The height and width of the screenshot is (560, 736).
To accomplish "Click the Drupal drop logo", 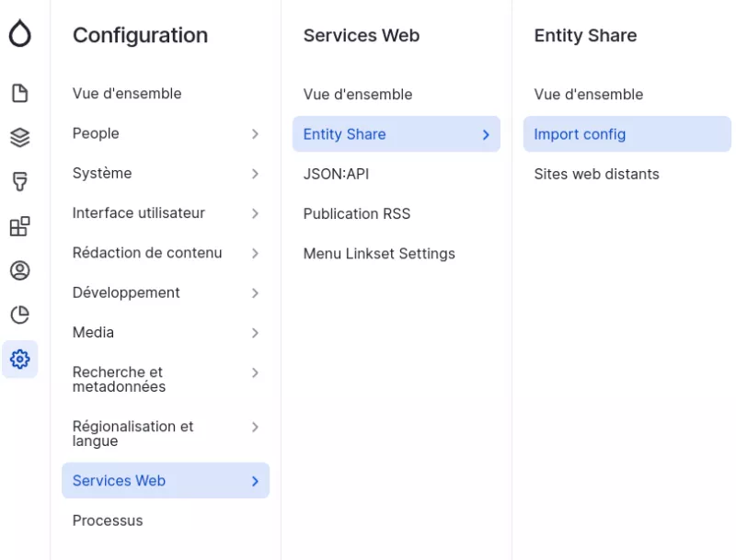I will (19, 33).
